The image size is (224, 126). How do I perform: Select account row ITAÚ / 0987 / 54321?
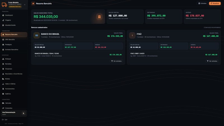pos(174,55)
